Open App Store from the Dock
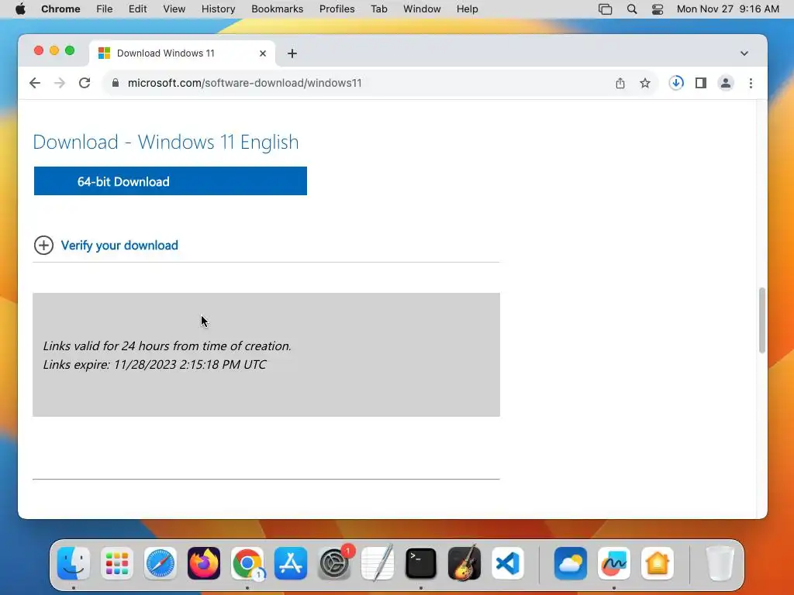 [291, 563]
